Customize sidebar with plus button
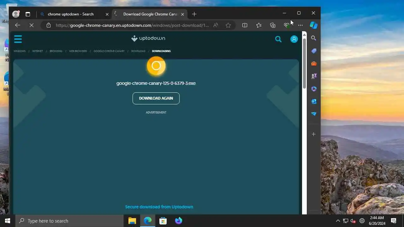Screen dimensions: 404x227 click(x=313, y=134)
